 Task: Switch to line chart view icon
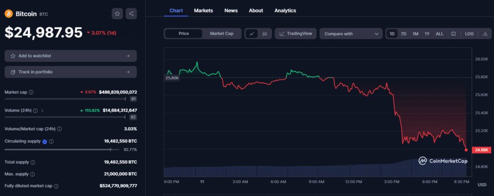(x=252, y=34)
